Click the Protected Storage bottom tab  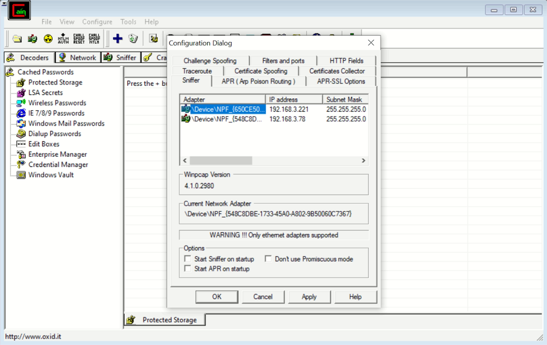point(165,319)
